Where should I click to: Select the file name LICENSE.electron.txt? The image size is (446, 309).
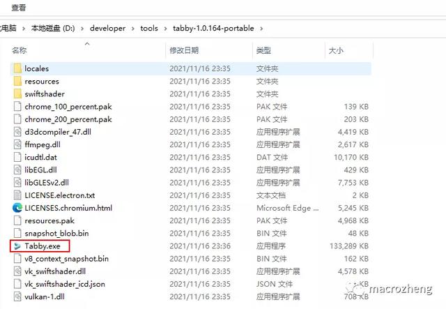tap(60, 195)
